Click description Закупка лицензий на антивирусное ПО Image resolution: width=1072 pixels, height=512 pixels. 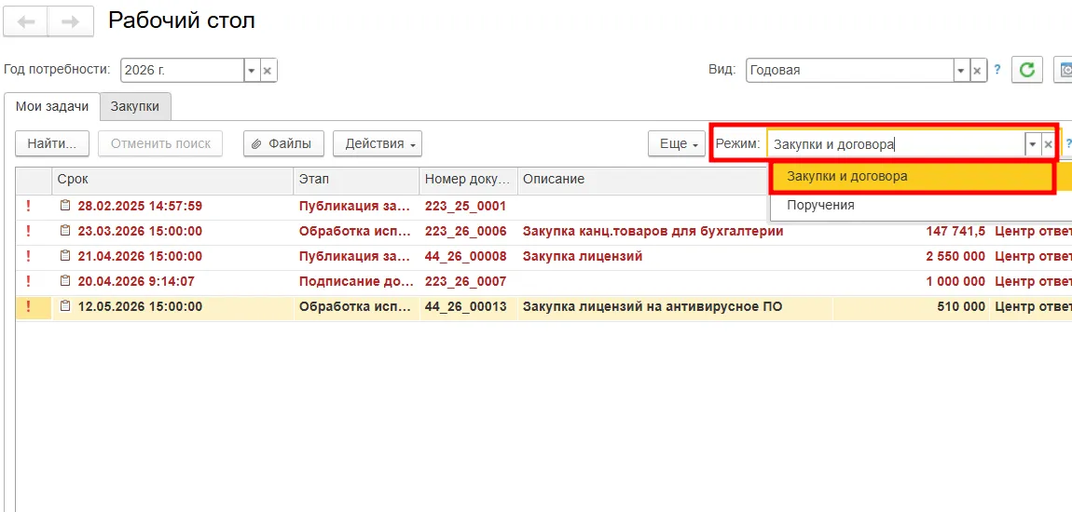point(653,306)
